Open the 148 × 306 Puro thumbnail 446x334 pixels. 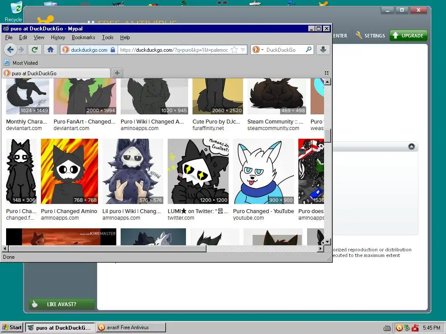pyautogui.click(x=21, y=171)
